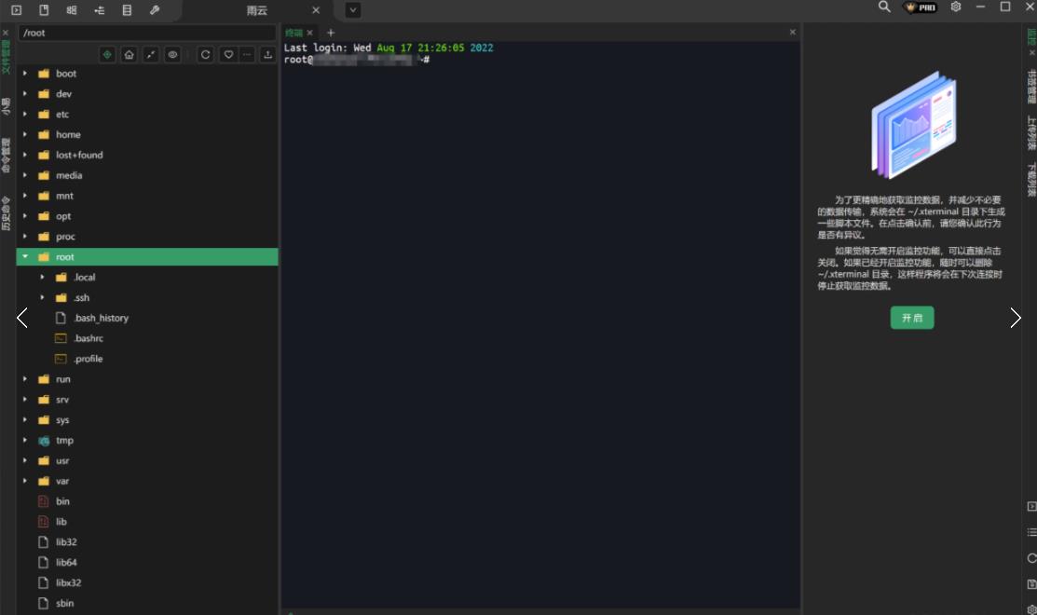Expand the home folder
The height and width of the screenshot is (615, 1037).
[x=25, y=135]
